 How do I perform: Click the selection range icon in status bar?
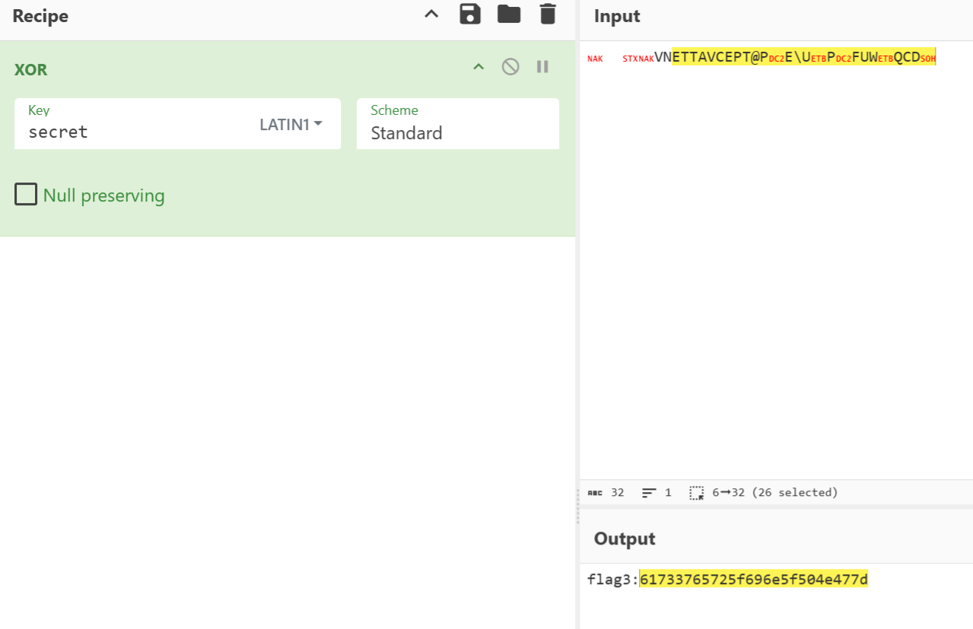click(x=696, y=493)
